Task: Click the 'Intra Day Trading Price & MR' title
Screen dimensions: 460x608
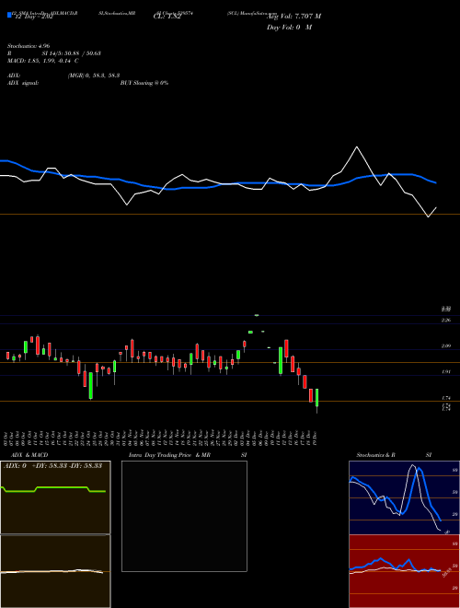Action: coord(169,455)
